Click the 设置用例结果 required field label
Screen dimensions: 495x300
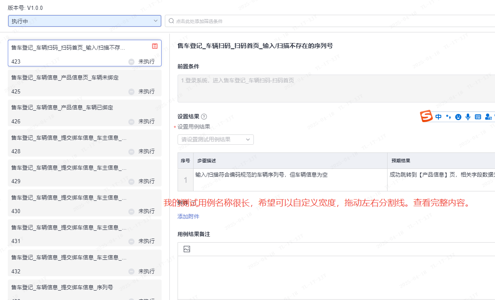point(194,127)
